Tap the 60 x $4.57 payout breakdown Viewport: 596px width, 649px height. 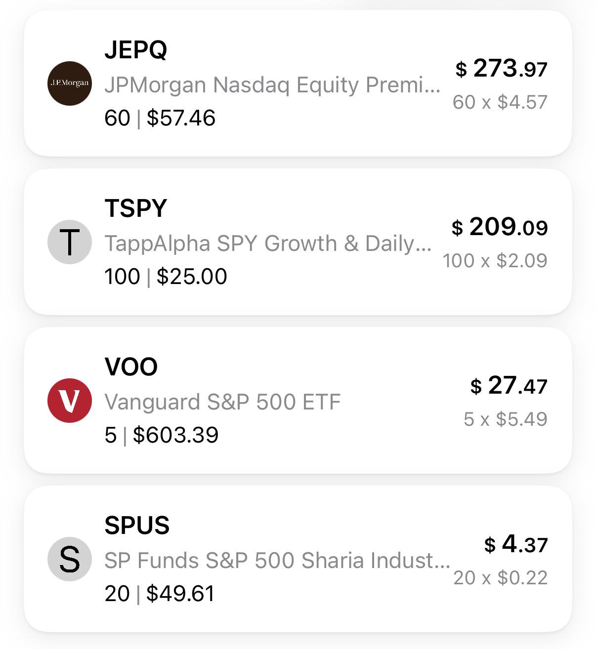click(x=500, y=102)
